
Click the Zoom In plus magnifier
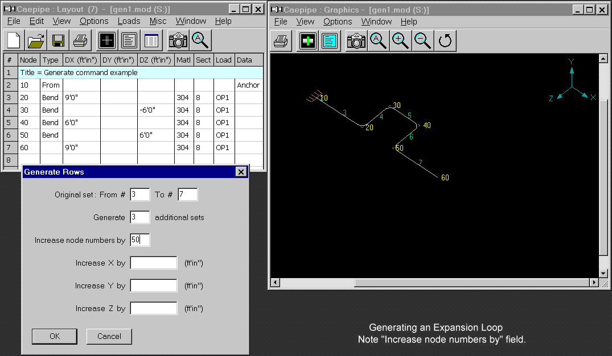(x=400, y=41)
